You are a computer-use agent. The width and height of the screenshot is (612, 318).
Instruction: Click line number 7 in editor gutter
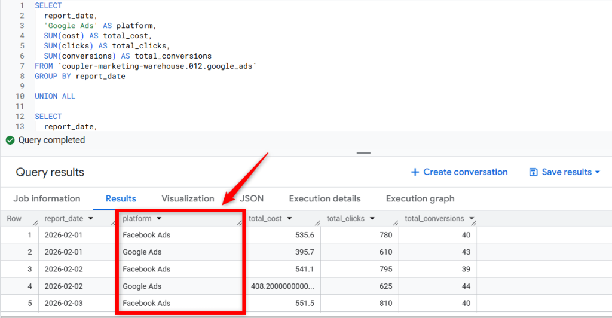click(22, 66)
